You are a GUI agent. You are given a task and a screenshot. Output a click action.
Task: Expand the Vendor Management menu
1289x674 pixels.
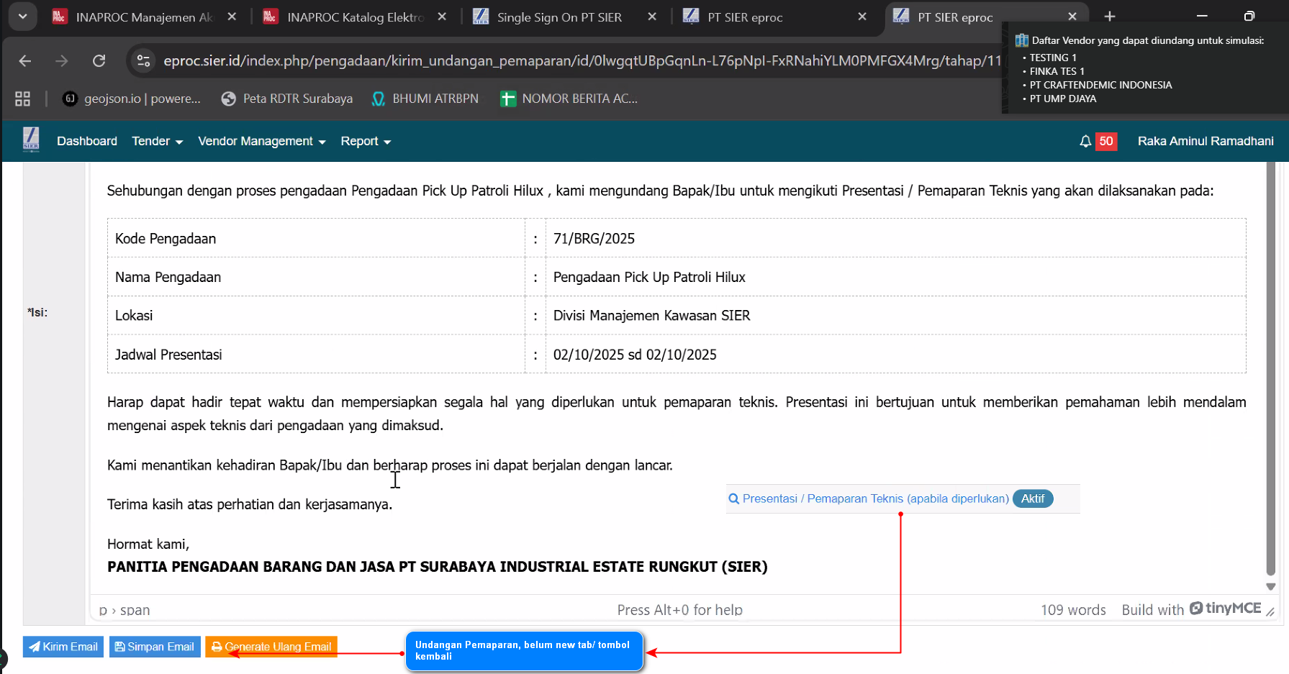[261, 142]
